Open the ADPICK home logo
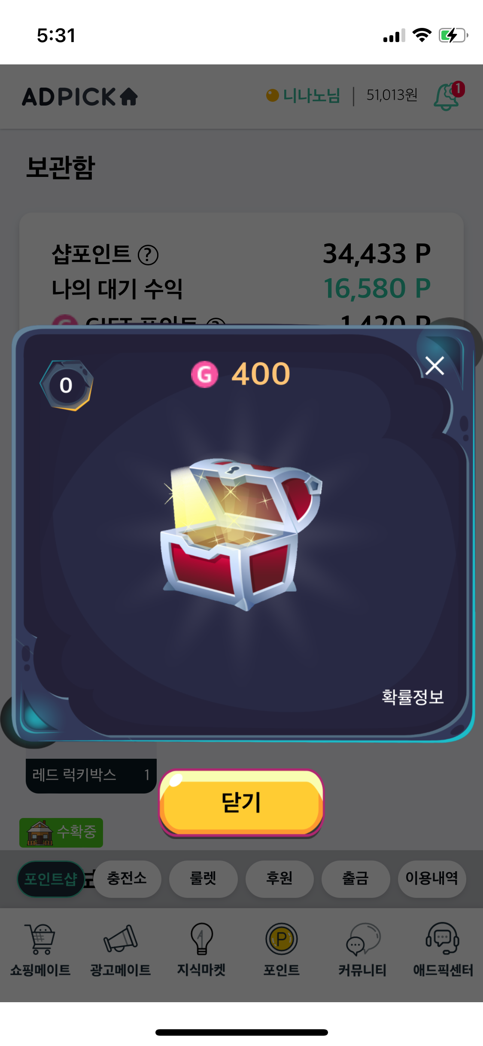Image resolution: width=483 pixels, height=1046 pixels. (80, 97)
